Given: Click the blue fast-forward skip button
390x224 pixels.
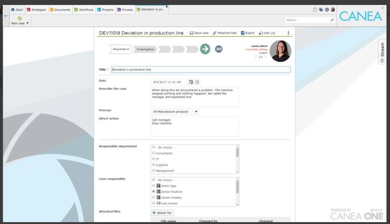Looking at the screenshot, I should (219, 49).
